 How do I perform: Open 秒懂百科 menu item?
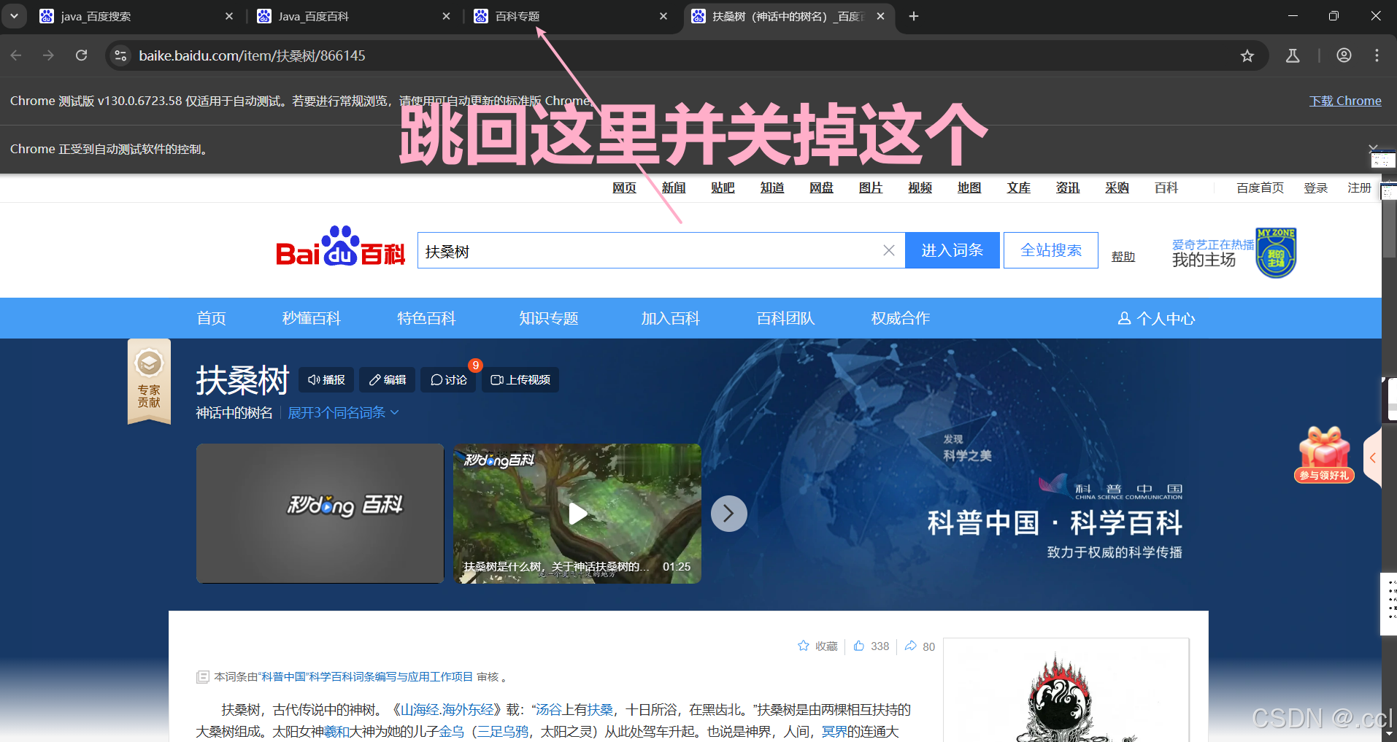tap(312, 318)
